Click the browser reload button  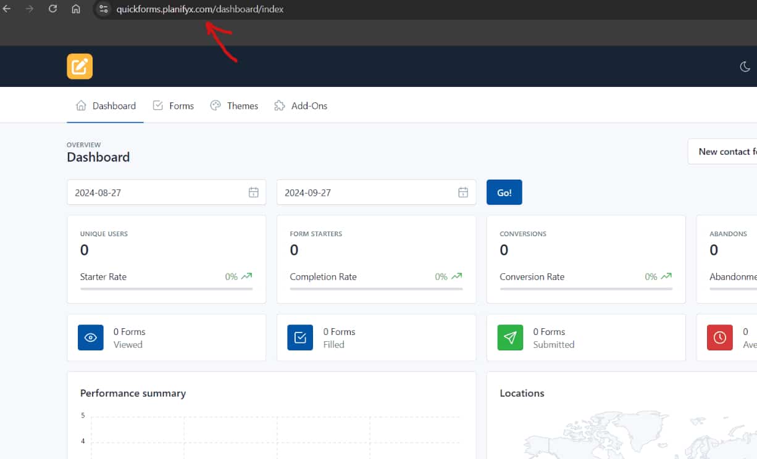click(x=52, y=9)
